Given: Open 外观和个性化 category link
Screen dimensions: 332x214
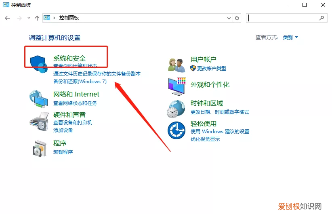Looking at the screenshot, I should (x=210, y=85).
